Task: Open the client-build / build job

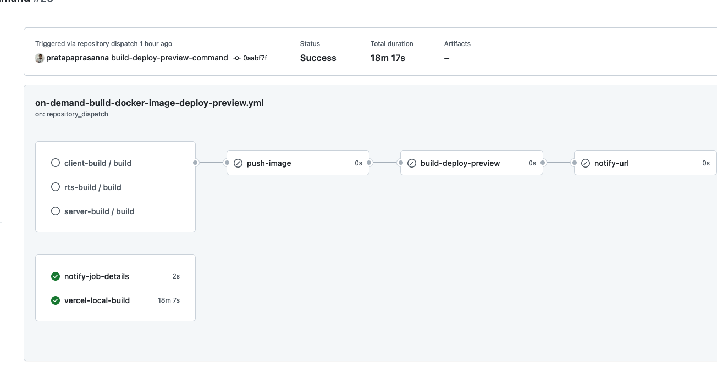Action: coord(98,163)
